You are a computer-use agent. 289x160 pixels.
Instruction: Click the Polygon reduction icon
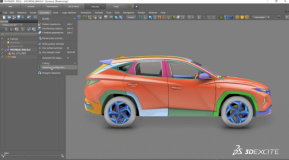click(x=40, y=73)
